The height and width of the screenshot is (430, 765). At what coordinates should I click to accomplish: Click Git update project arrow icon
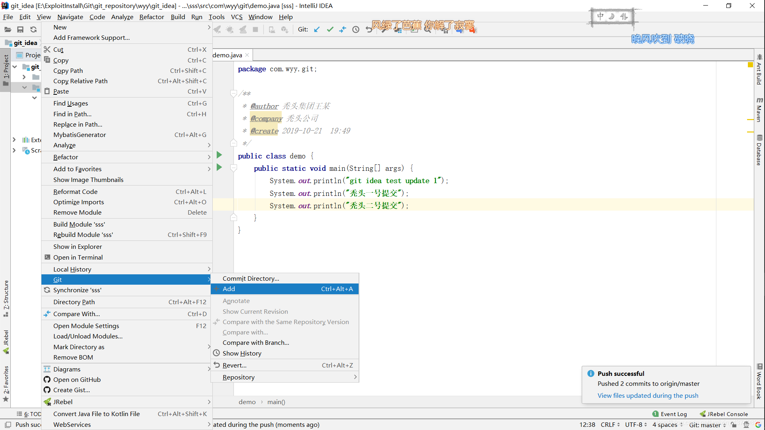click(x=317, y=29)
